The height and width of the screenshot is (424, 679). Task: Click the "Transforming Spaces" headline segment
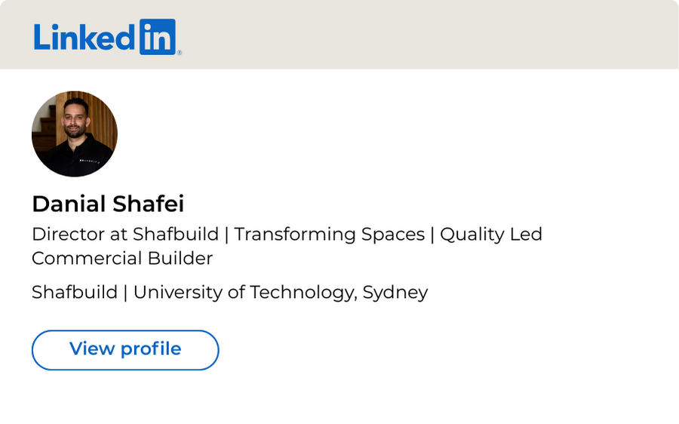coord(330,235)
